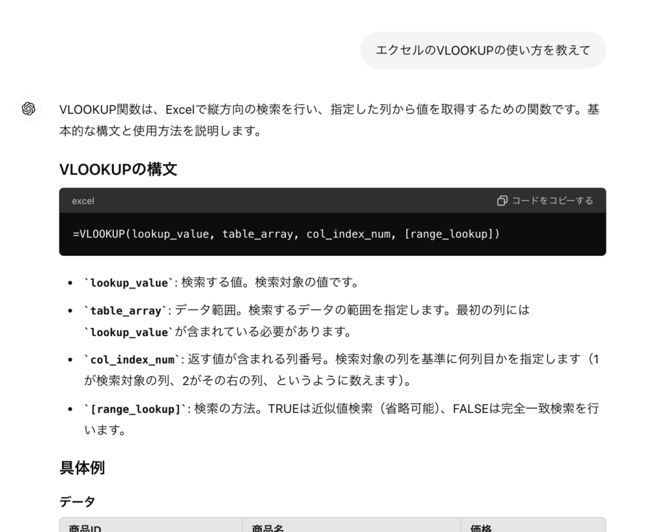Click the コードをコピーする copy button
This screenshot has width=662, height=532.
(x=546, y=200)
